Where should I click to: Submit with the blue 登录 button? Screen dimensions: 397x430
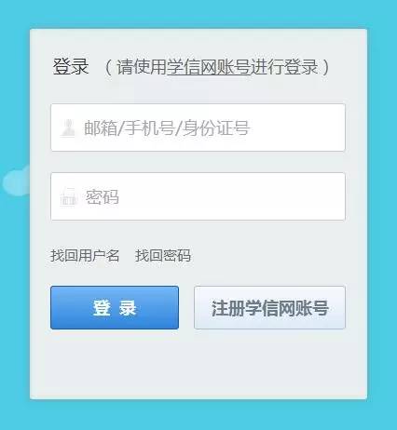[x=115, y=307]
